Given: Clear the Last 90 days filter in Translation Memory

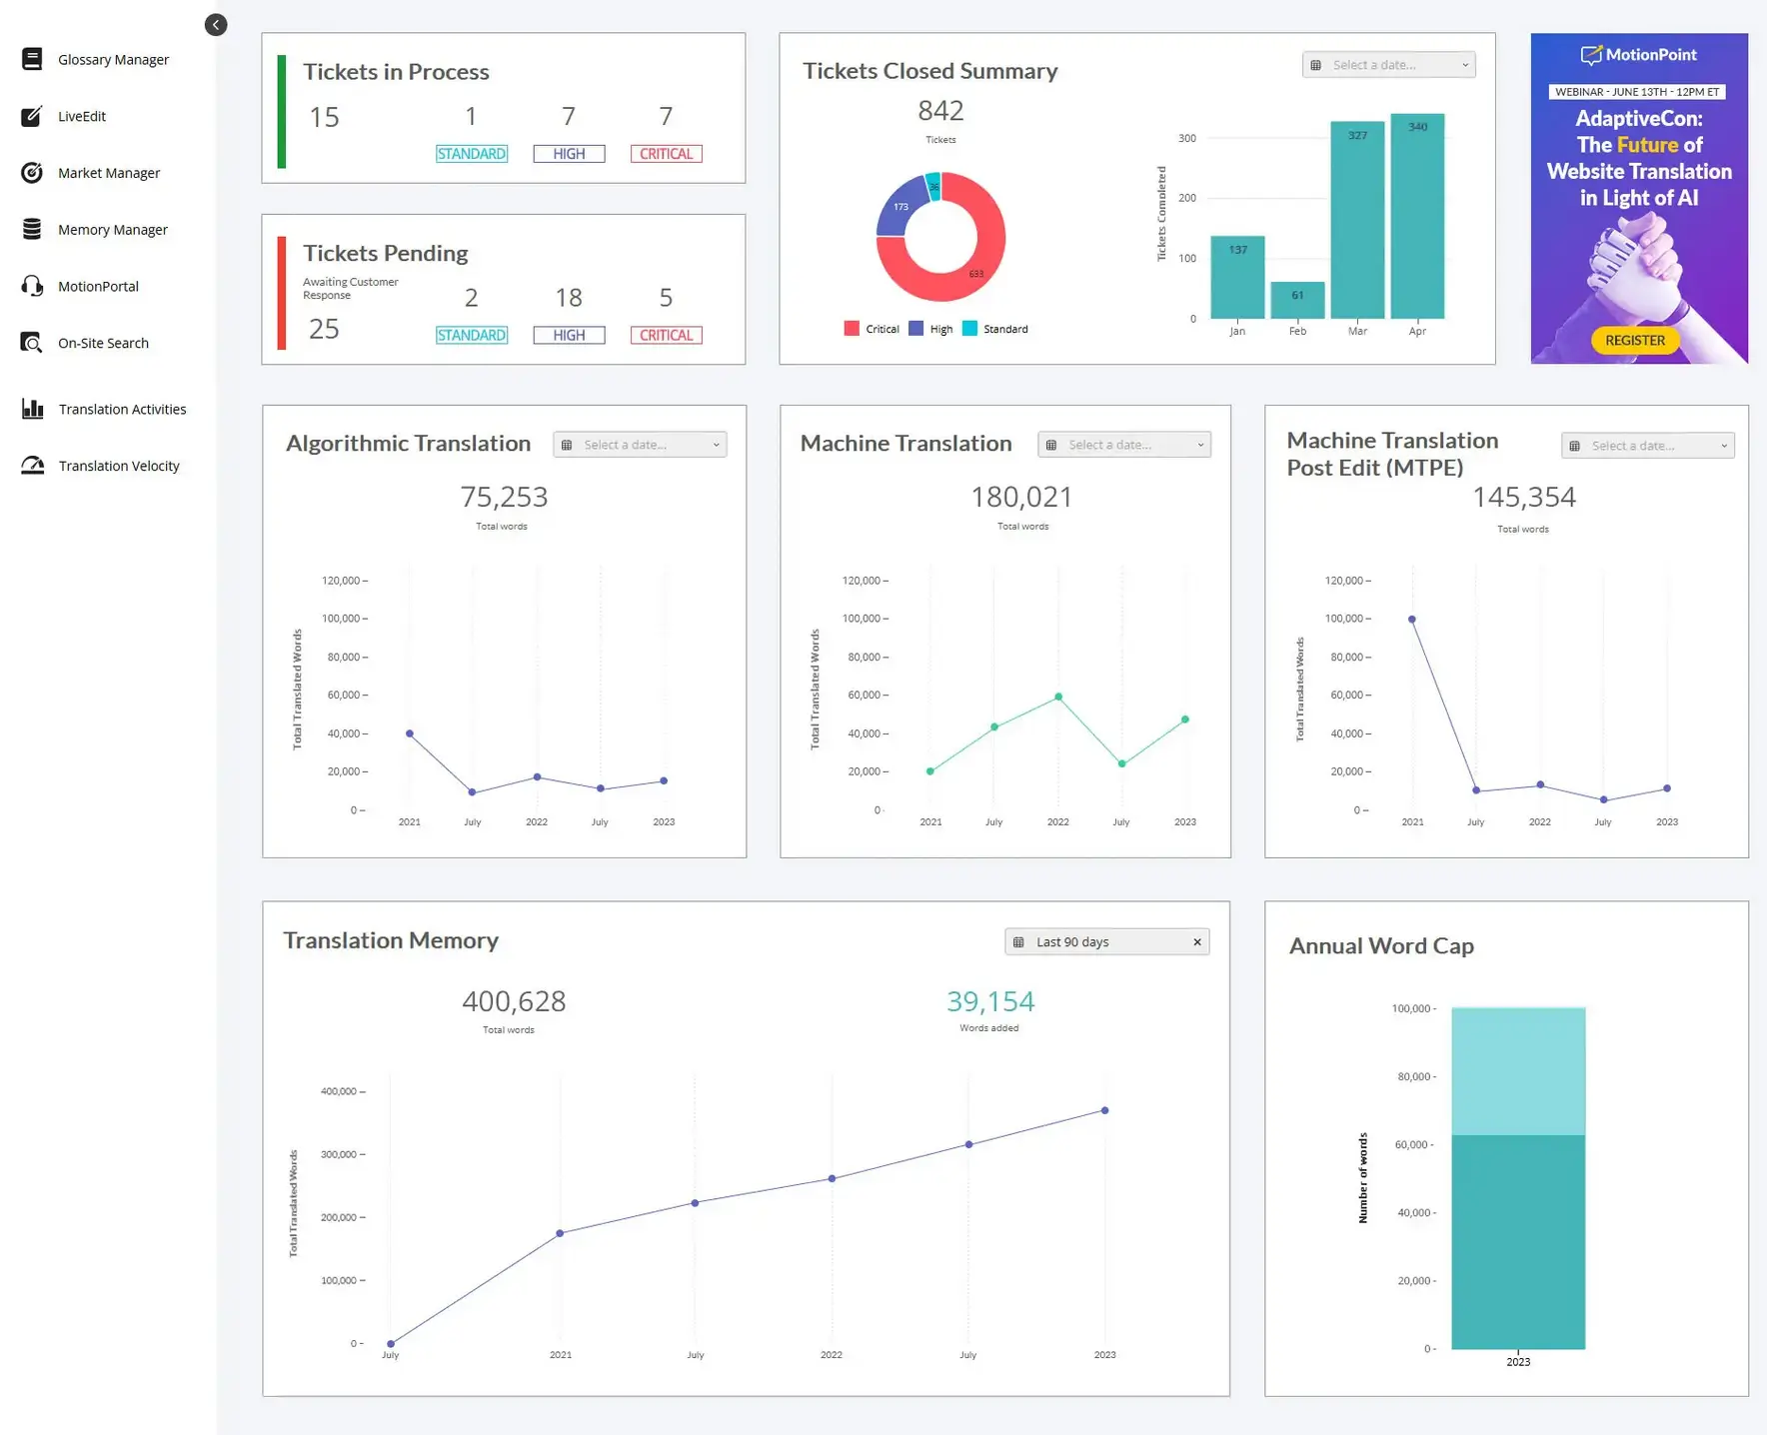Looking at the screenshot, I should (x=1196, y=941).
